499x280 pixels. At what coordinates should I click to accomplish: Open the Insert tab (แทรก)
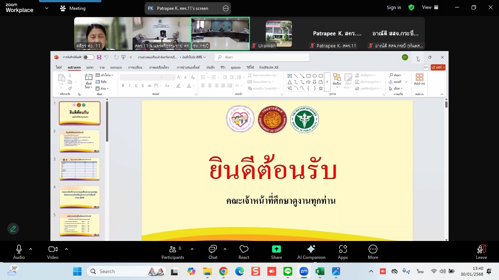tap(89, 67)
